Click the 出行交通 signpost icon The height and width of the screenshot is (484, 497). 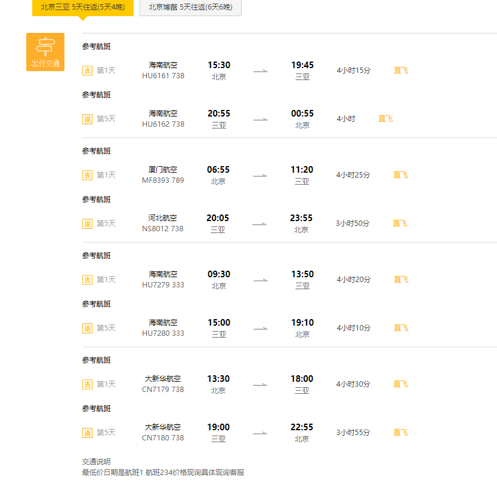point(45,47)
